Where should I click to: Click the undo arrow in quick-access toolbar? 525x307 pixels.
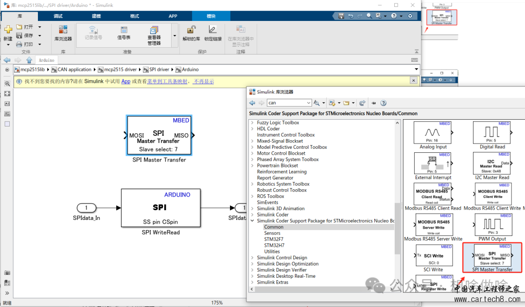pyautogui.click(x=350, y=16)
